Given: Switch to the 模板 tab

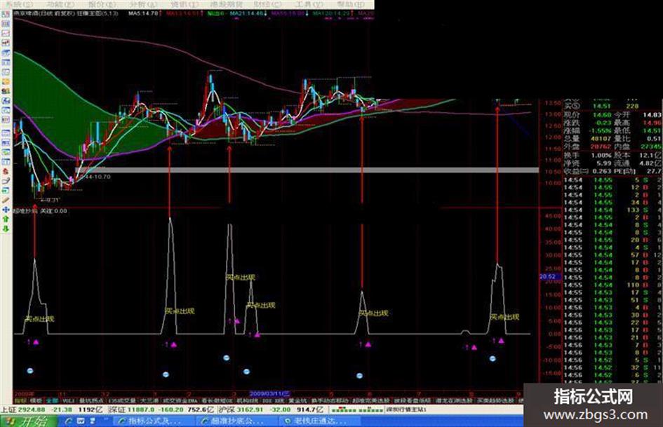Looking at the screenshot, I should [36, 400].
